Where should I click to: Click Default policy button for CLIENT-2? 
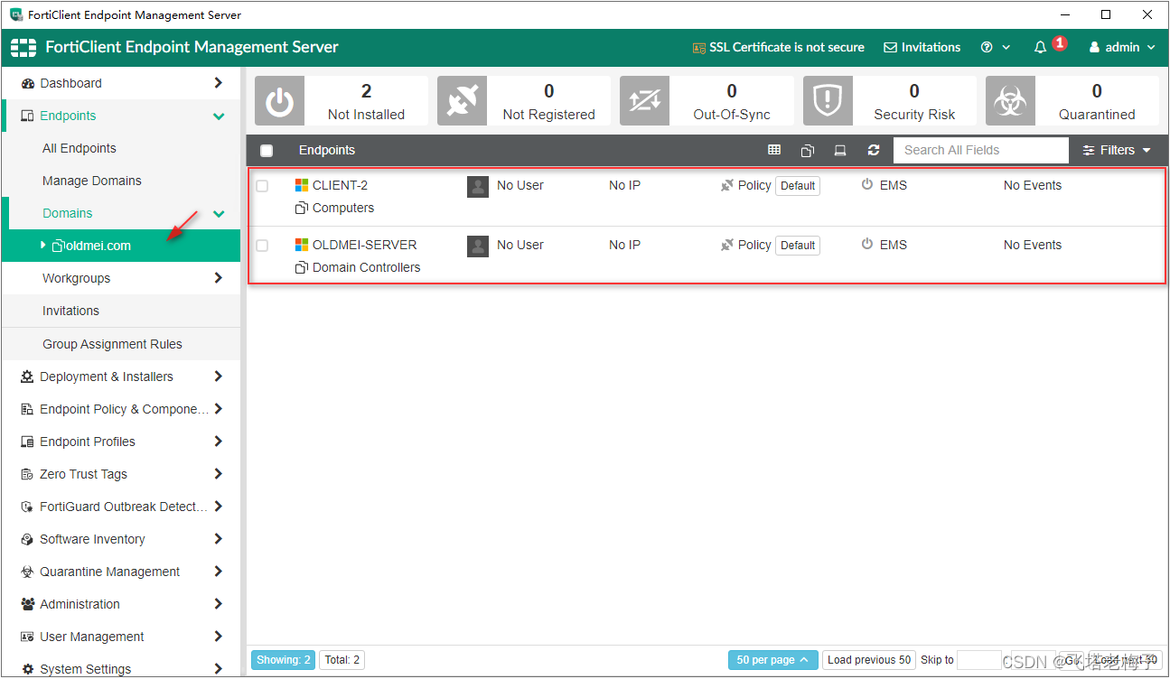pyautogui.click(x=798, y=186)
